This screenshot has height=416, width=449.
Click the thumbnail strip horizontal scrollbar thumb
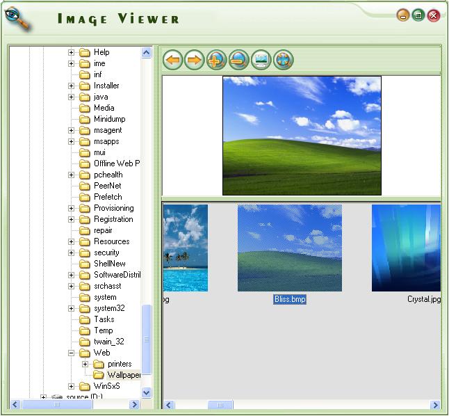[220, 405]
